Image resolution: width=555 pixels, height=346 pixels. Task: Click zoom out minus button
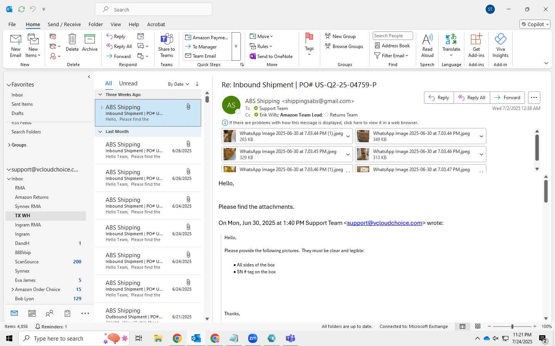pyautogui.click(x=489, y=326)
